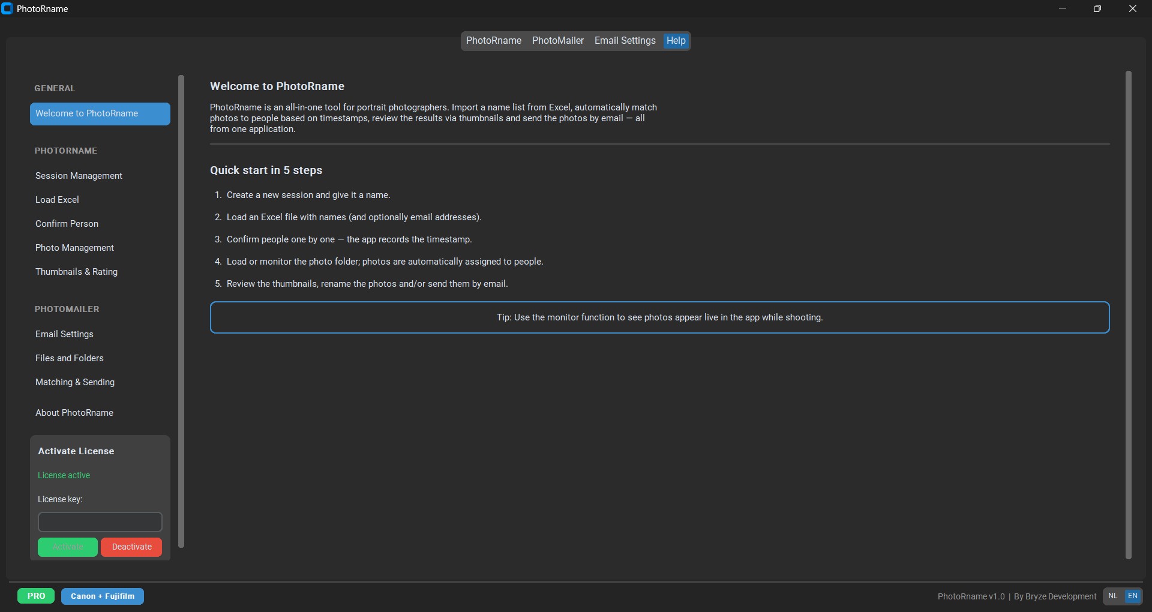Open About PhotoRname page
The width and height of the screenshot is (1152, 612).
74,413
